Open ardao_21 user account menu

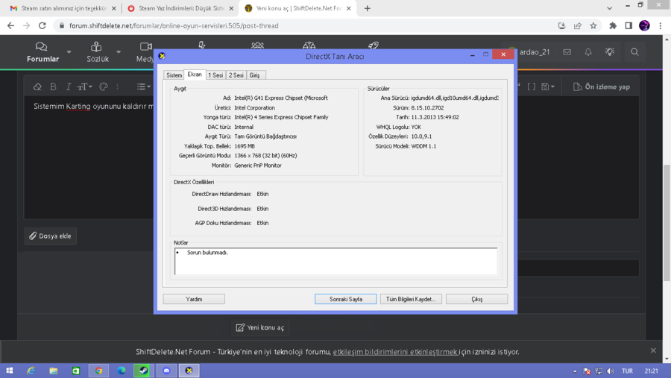[x=529, y=52]
